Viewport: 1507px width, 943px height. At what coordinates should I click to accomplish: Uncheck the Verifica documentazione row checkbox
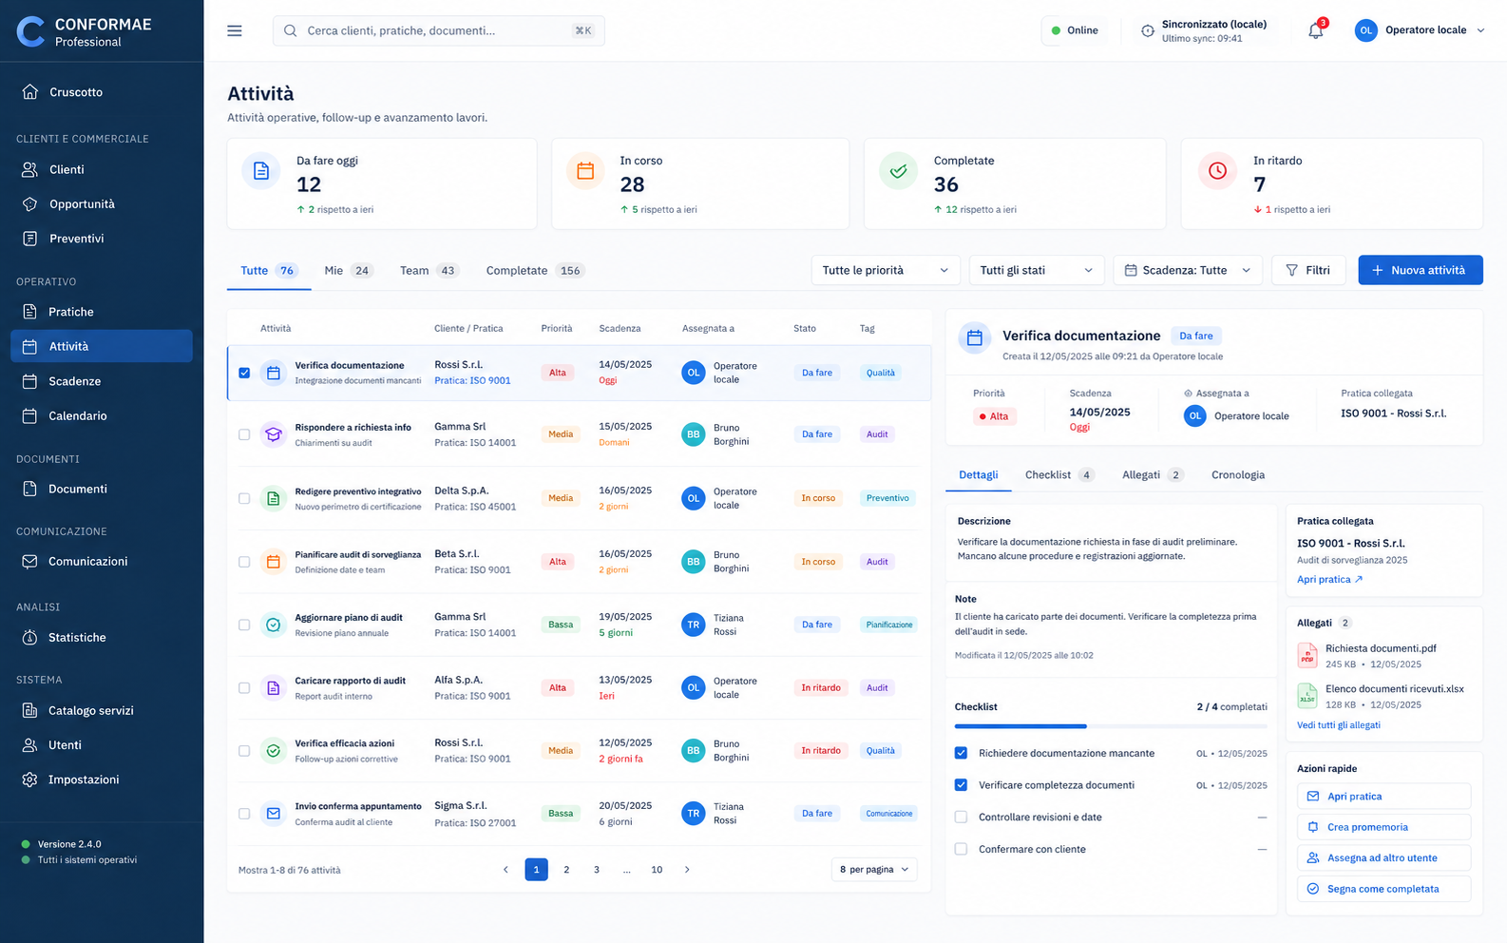[x=244, y=373]
